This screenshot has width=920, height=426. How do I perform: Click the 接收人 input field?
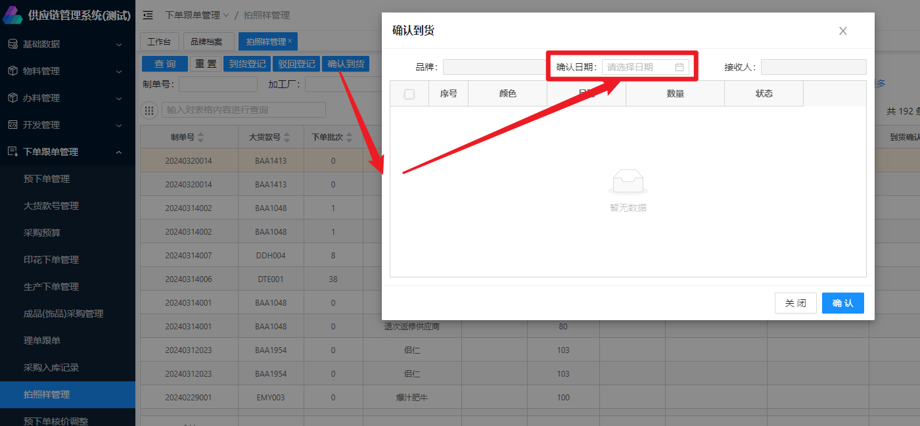[x=813, y=67]
